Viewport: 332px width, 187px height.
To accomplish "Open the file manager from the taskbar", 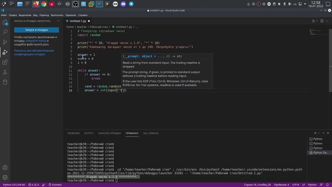I will (x=20, y=4).
